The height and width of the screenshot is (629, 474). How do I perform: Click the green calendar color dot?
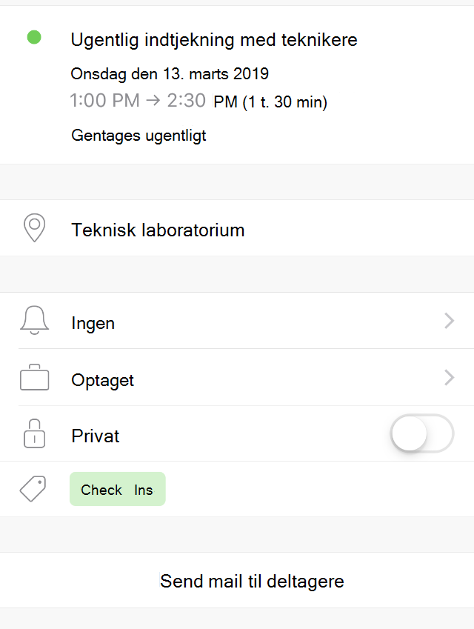pos(34,37)
